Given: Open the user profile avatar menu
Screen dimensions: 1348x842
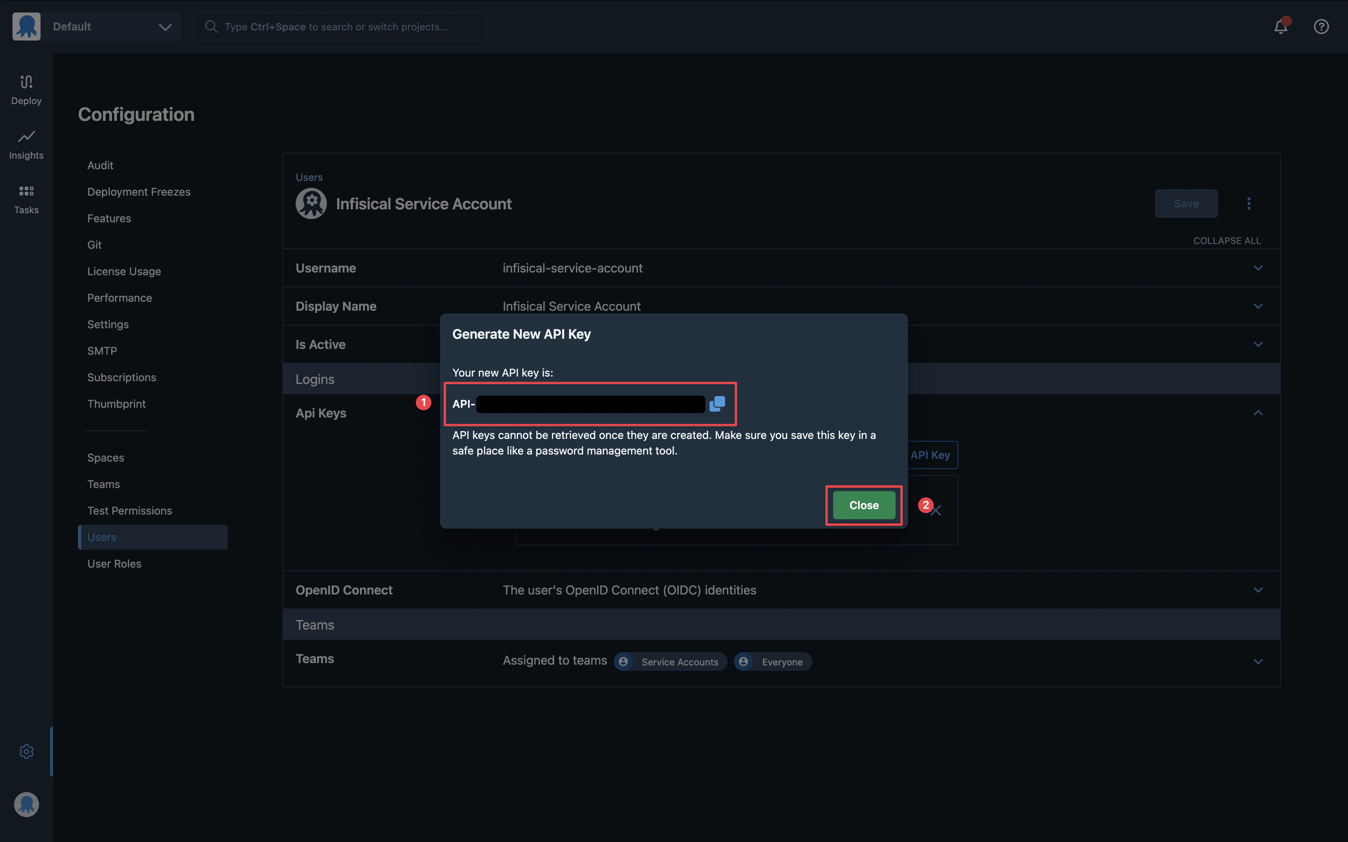Looking at the screenshot, I should point(26,804).
